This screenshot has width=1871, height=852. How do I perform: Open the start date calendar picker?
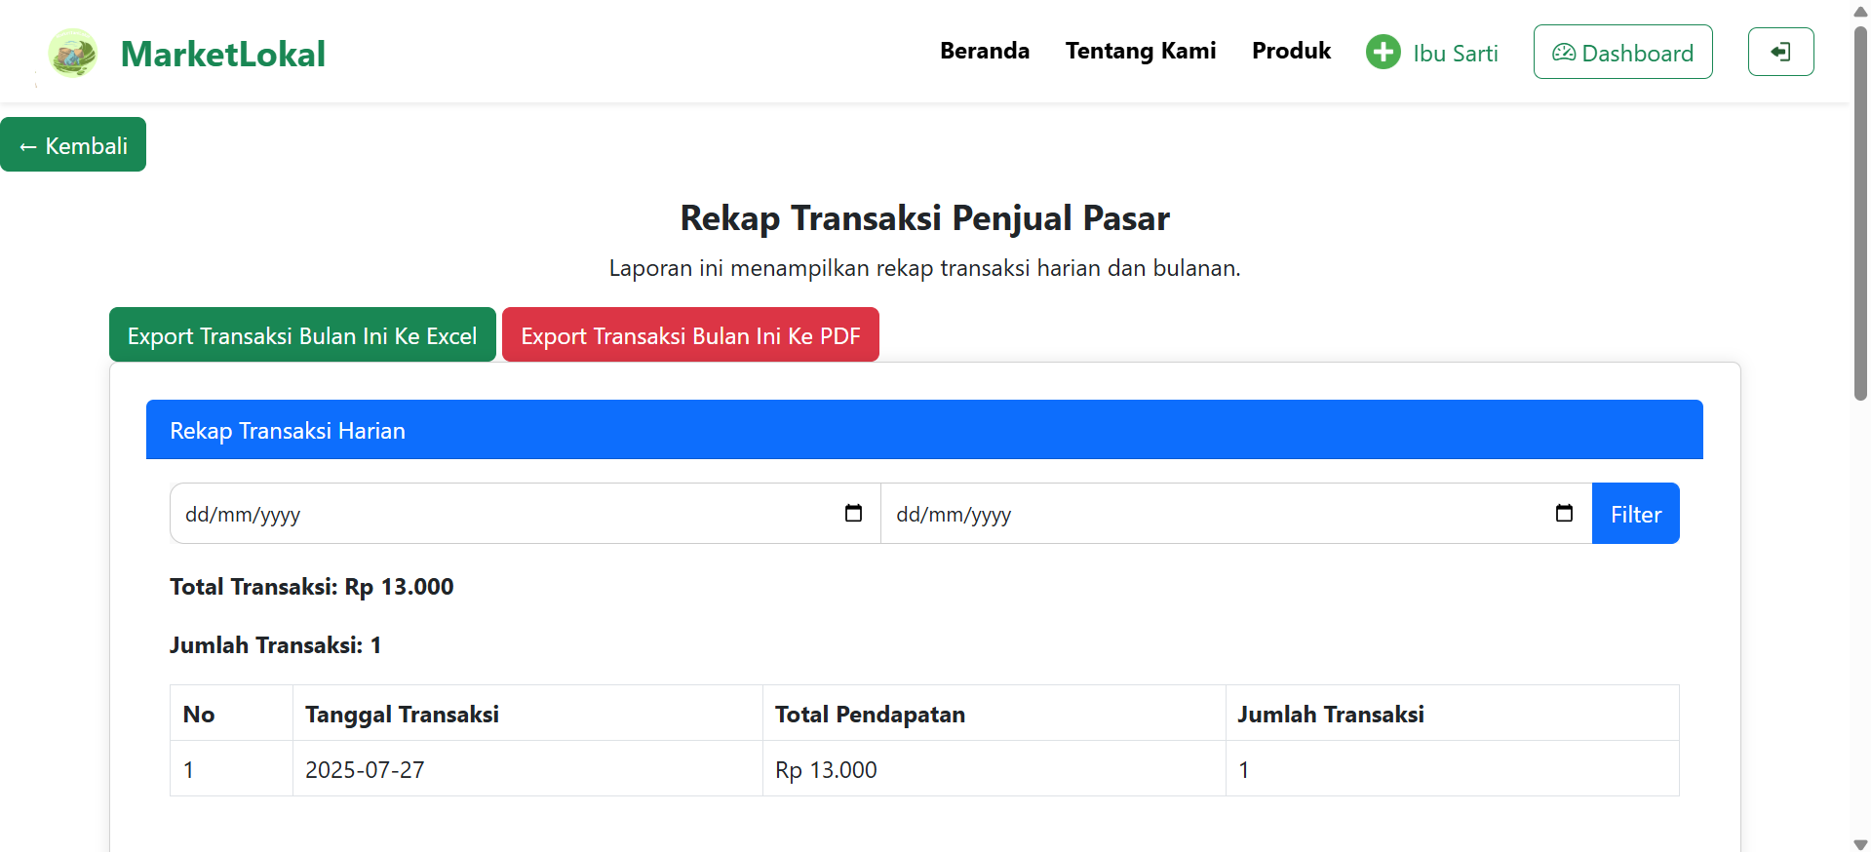(853, 513)
